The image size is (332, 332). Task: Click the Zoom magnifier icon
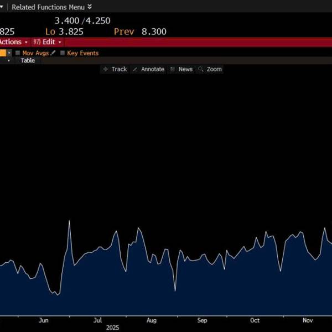pos(201,69)
